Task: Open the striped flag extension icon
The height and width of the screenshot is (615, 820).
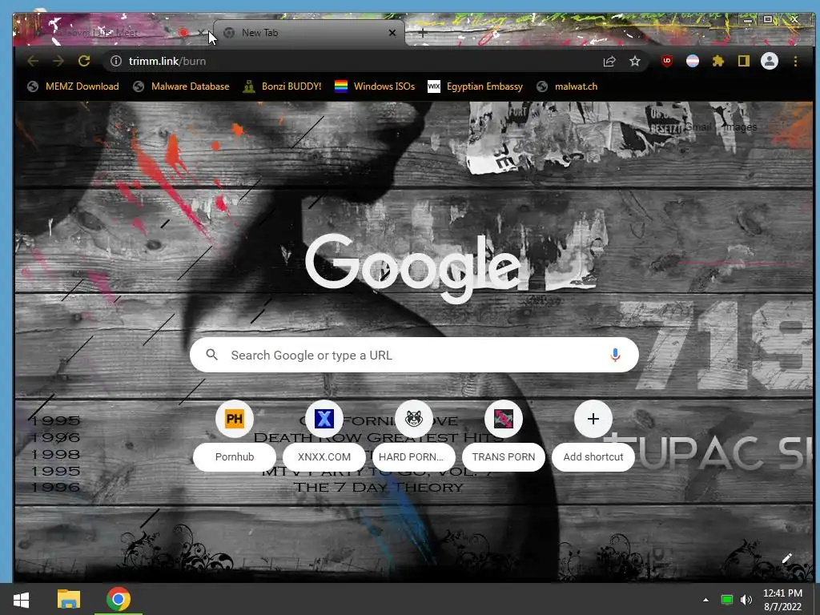Action: (x=693, y=61)
